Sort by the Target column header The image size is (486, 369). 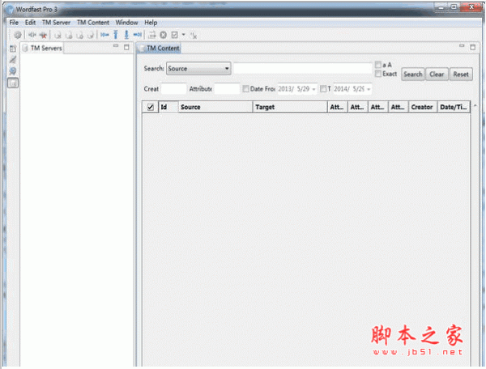pos(290,107)
